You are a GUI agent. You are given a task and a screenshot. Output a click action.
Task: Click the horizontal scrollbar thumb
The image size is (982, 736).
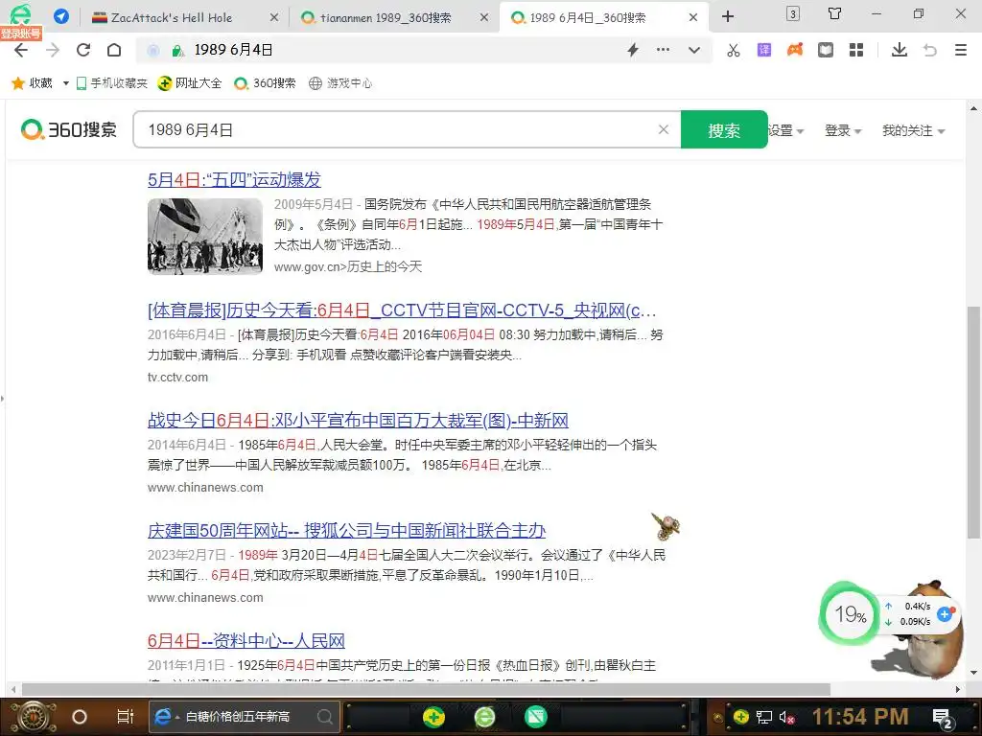426,689
